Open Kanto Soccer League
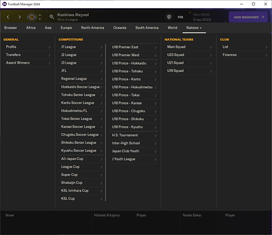The image size is (272, 235). 81,103
